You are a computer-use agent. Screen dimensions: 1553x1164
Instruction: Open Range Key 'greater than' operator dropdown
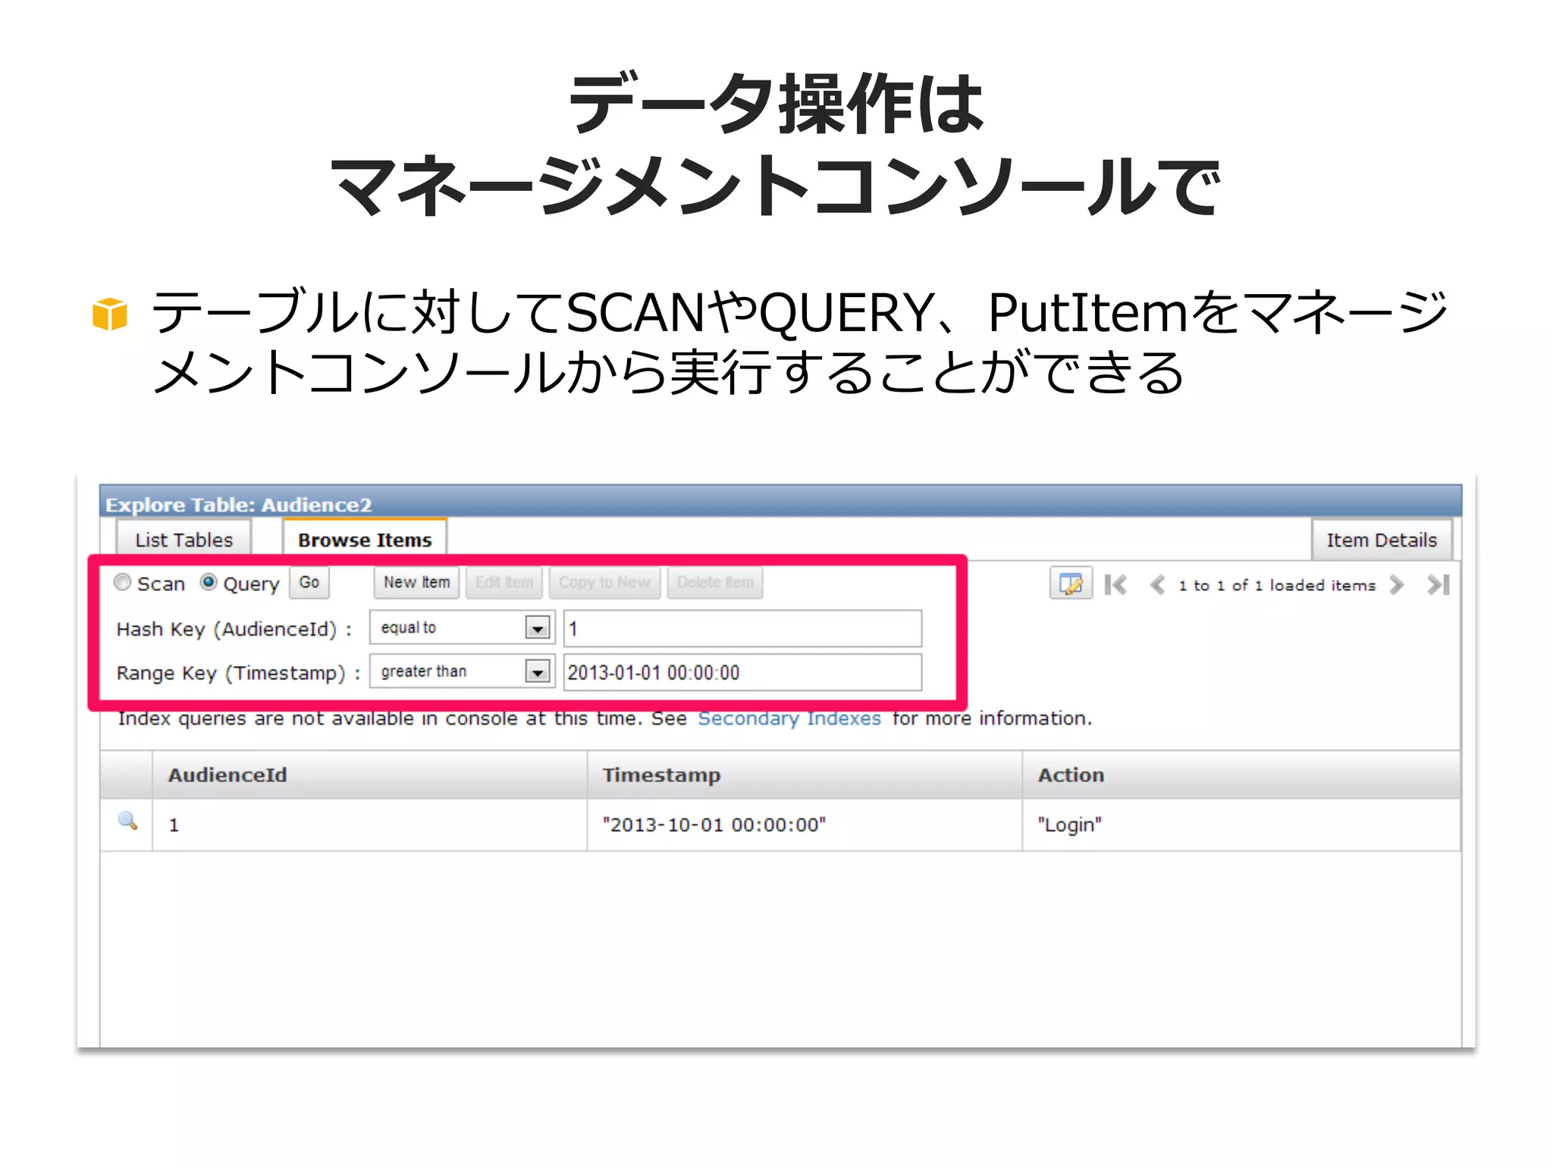[x=462, y=672]
